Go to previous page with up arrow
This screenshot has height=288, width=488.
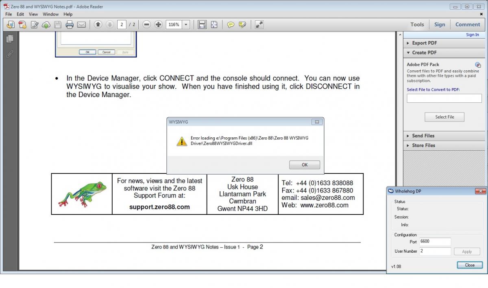point(98,25)
